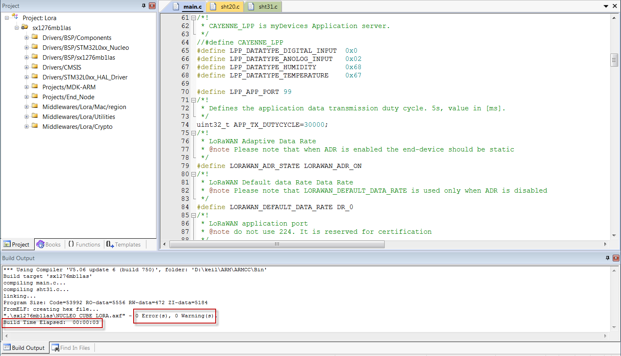Click the "uint32_t APP_TX_DUTYCYCLE=30000;" line
621x356 pixels.
pos(262,125)
